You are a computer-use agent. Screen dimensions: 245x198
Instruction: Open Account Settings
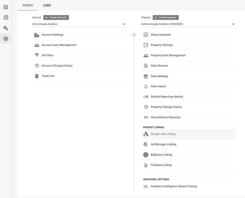pos(79,35)
